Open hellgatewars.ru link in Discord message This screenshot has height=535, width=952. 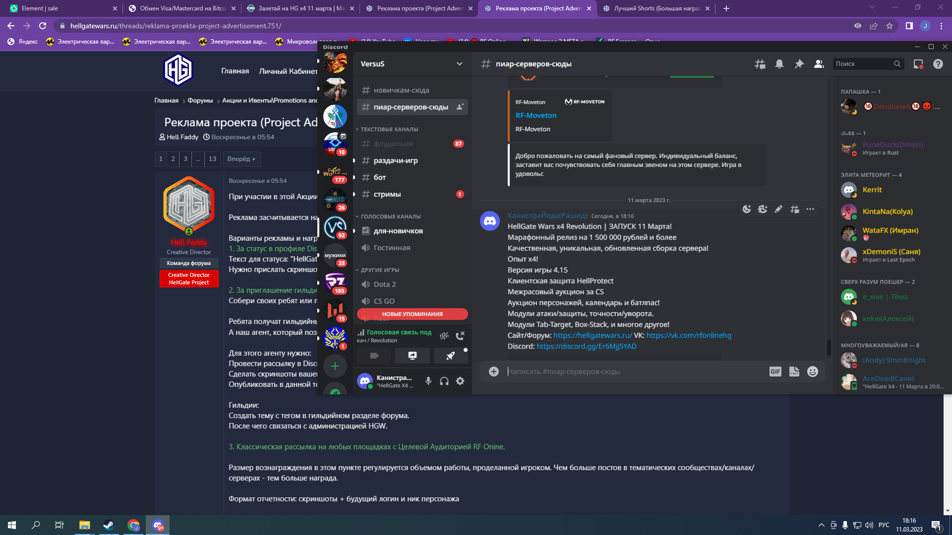(593, 335)
